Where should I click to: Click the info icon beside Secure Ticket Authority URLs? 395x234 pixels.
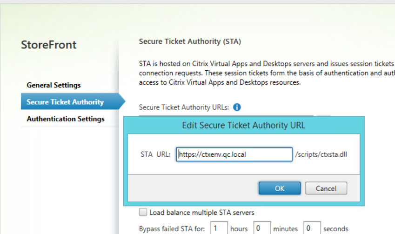[x=237, y=107]
